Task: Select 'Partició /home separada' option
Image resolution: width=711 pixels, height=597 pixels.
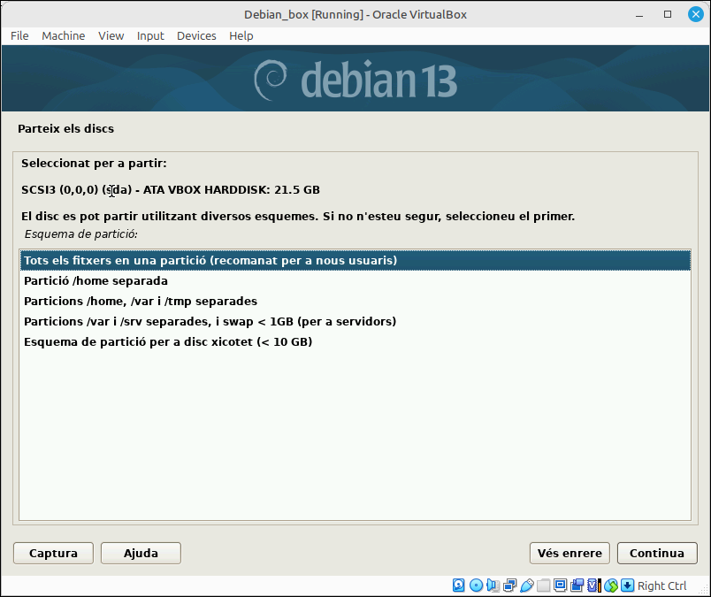Action: [x=355, y=280]
